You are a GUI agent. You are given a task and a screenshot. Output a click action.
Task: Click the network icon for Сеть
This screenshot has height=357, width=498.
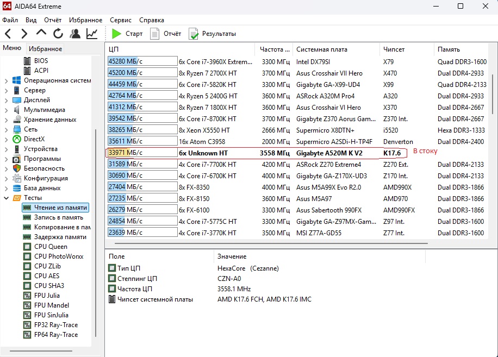click(x=16, y=129)
